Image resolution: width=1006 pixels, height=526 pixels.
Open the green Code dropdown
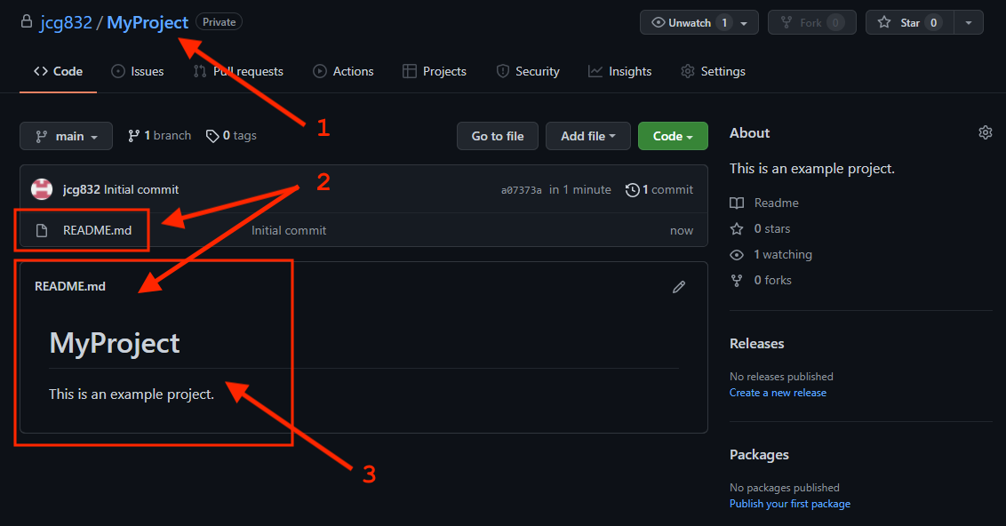point(673,136)
